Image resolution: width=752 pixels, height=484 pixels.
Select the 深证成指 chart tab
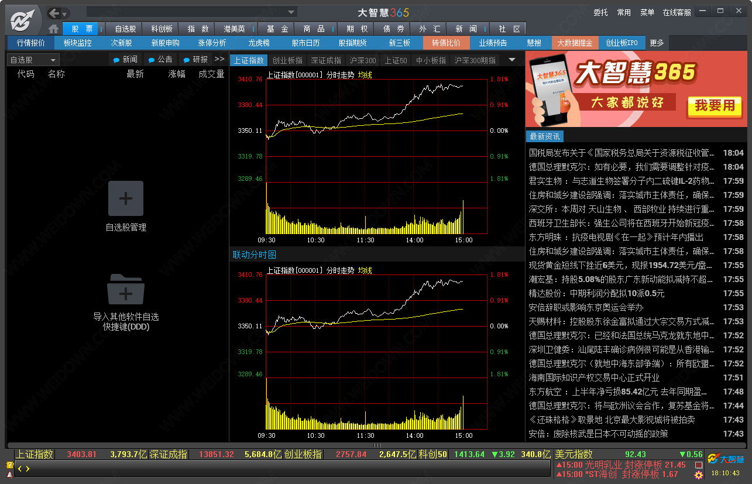326,60
